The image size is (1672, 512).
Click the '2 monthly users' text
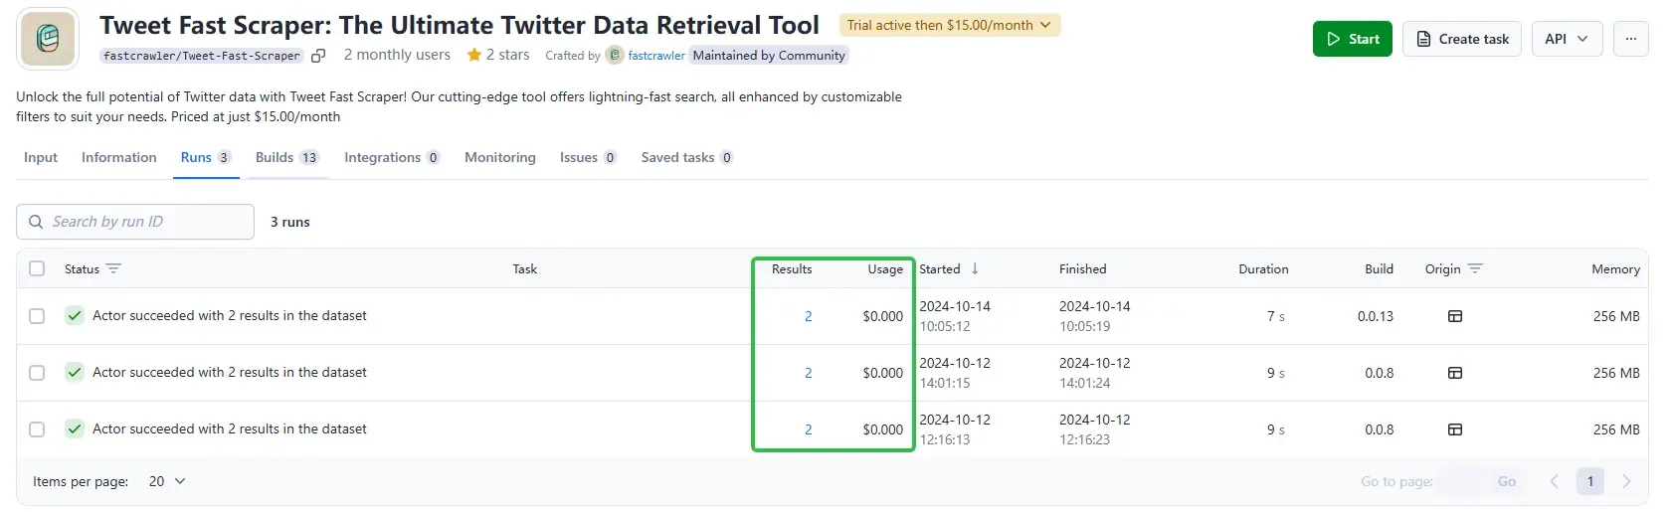[x=397, y=55]
